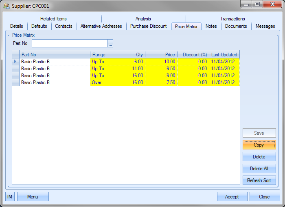Image resolution: width=285 pixels, height=207 pixels.
Task: Click the Accept button
Action: [x=232, y=197]
